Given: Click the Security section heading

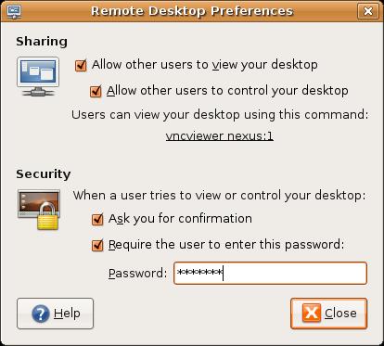Looking at the screenshot, I should [44, 173].
